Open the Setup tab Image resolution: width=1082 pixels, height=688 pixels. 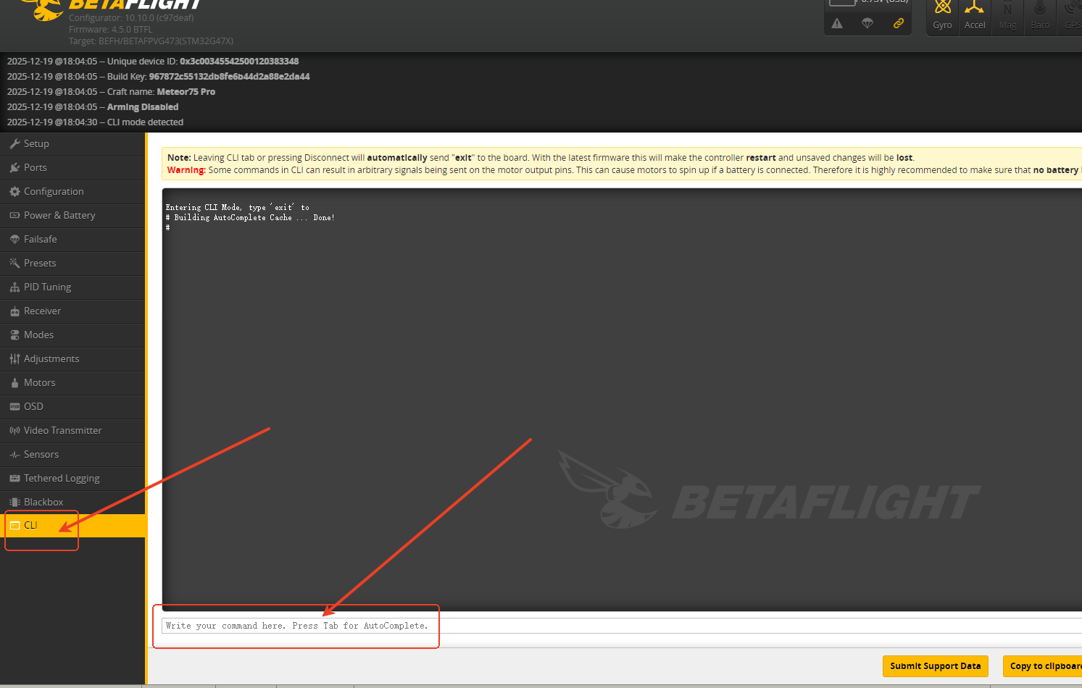point(72,143)
